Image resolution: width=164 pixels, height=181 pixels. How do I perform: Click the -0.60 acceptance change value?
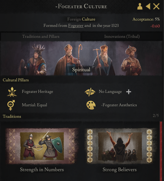(155, 26)
